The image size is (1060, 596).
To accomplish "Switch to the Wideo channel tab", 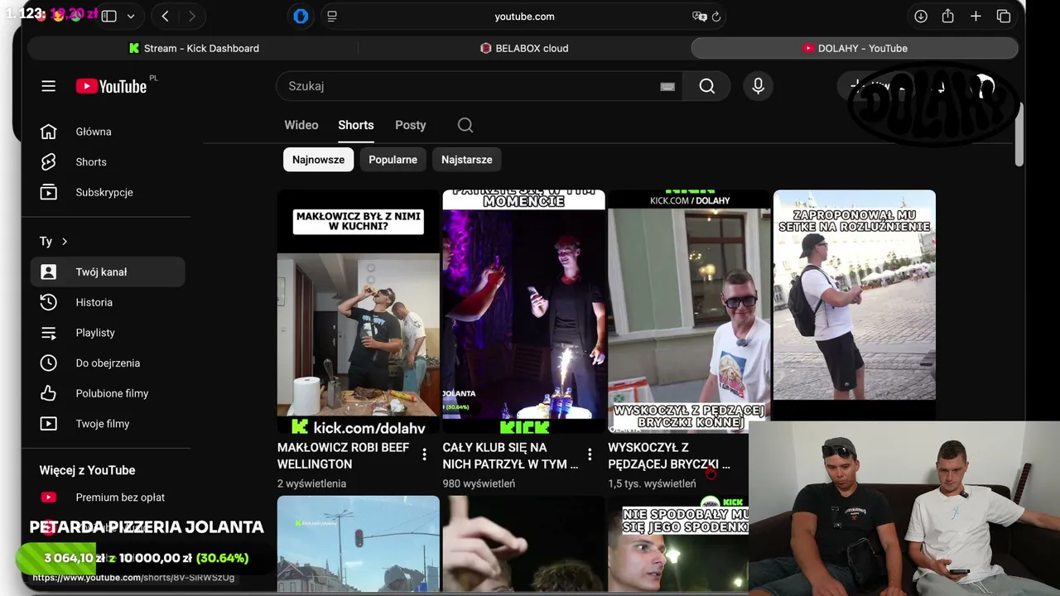I will [301, 125].
